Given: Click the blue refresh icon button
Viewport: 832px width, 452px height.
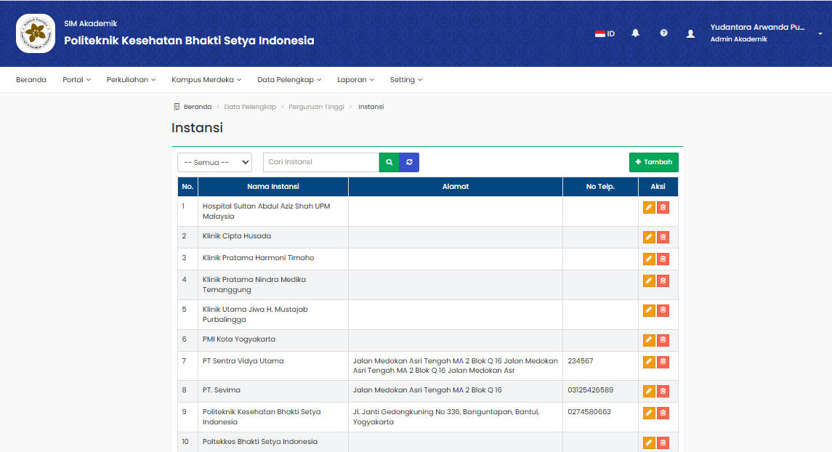Looking at the screenshot, I should (x=409, y=162).
